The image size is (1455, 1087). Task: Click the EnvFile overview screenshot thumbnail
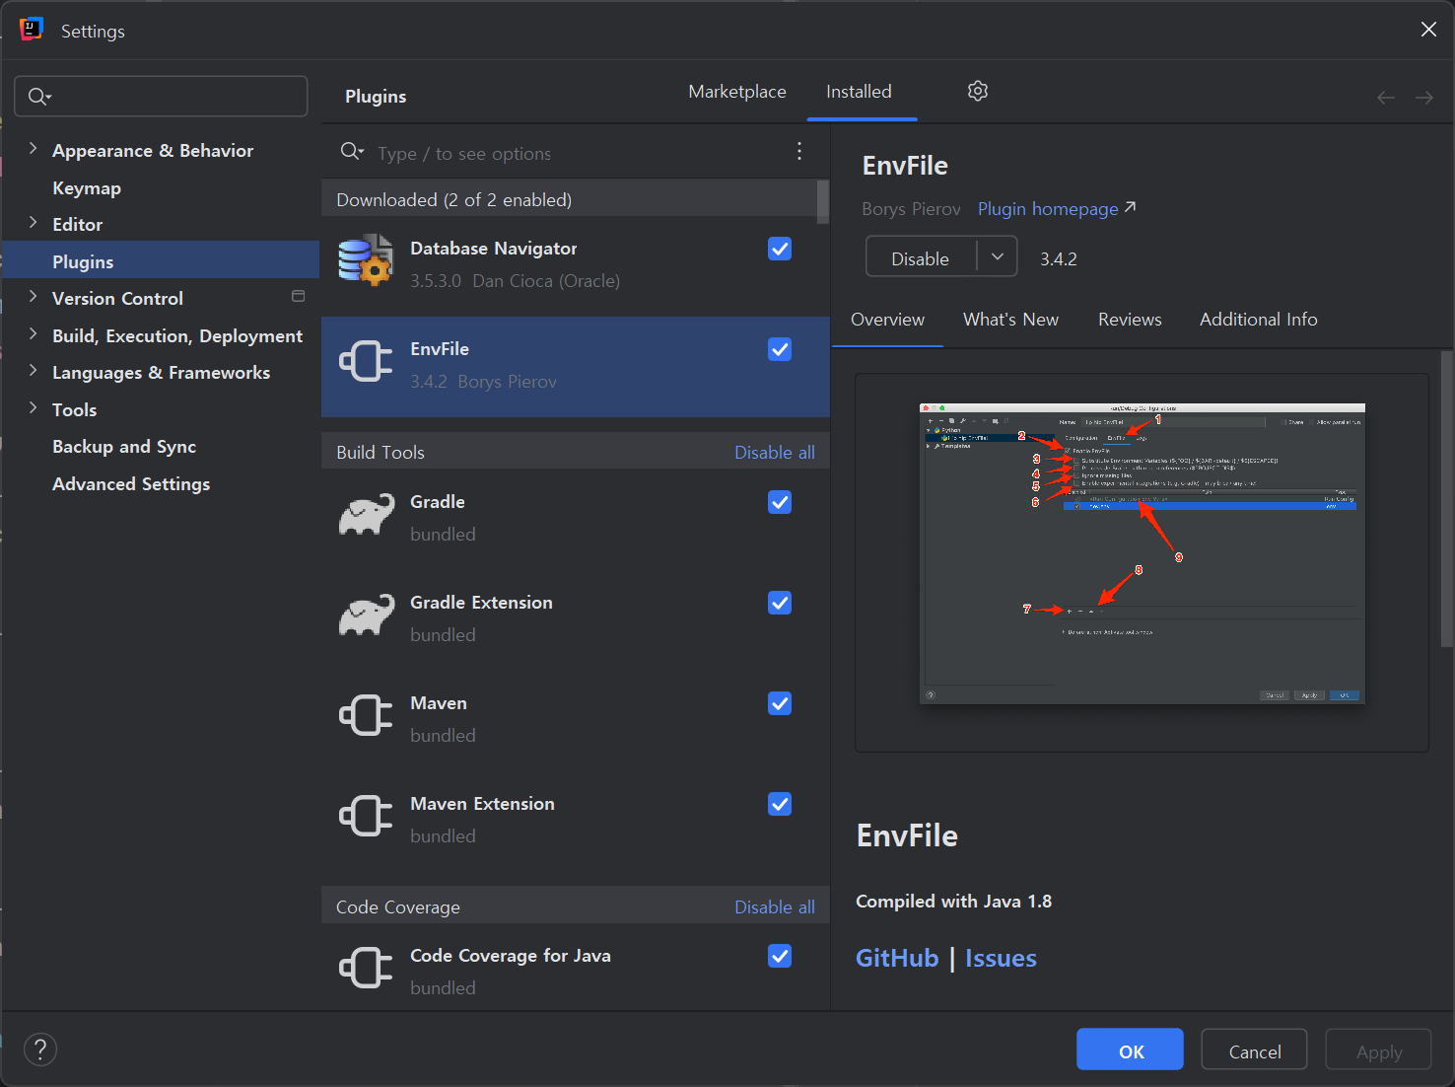pos(1142,553)
